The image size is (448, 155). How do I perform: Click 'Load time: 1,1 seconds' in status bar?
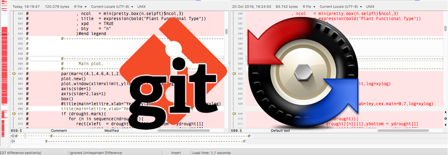tap(211, 153)
